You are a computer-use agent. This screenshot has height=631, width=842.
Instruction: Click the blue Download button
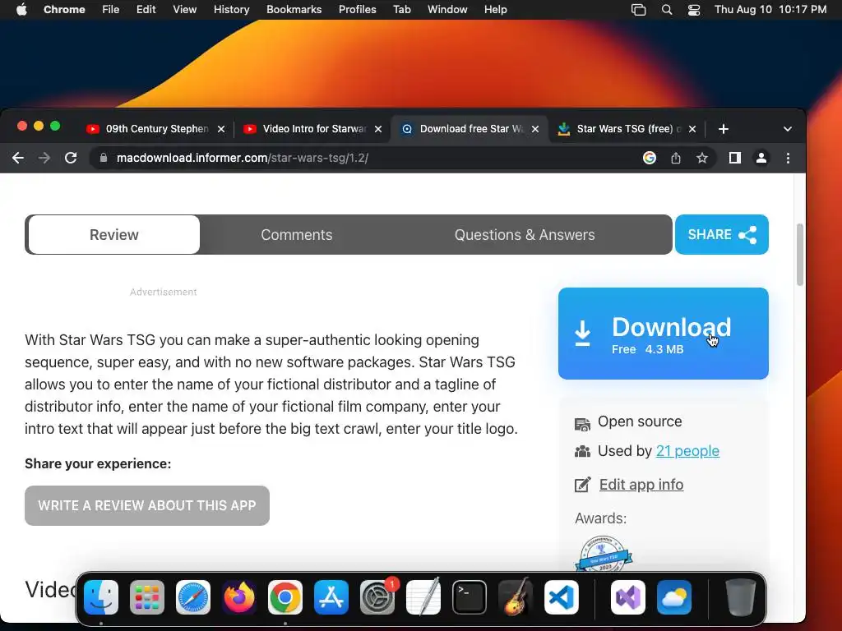click(x=664, y=334)
